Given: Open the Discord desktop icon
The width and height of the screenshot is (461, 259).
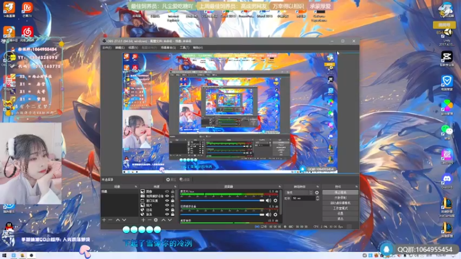Looking at the screenshot, I should 447,180.
